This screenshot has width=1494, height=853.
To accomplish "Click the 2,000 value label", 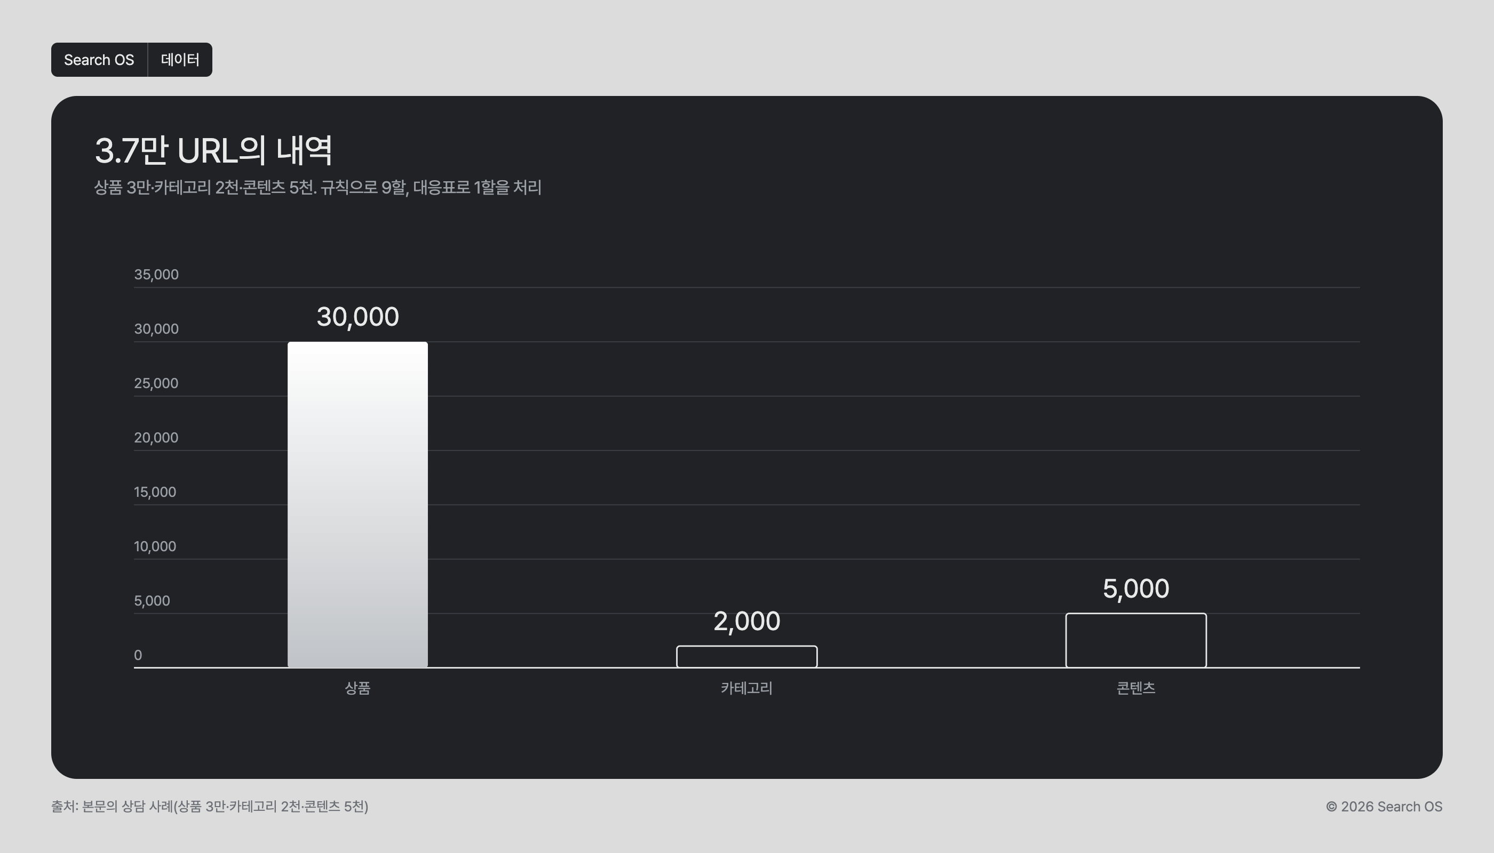I will (x=746, y=621).
